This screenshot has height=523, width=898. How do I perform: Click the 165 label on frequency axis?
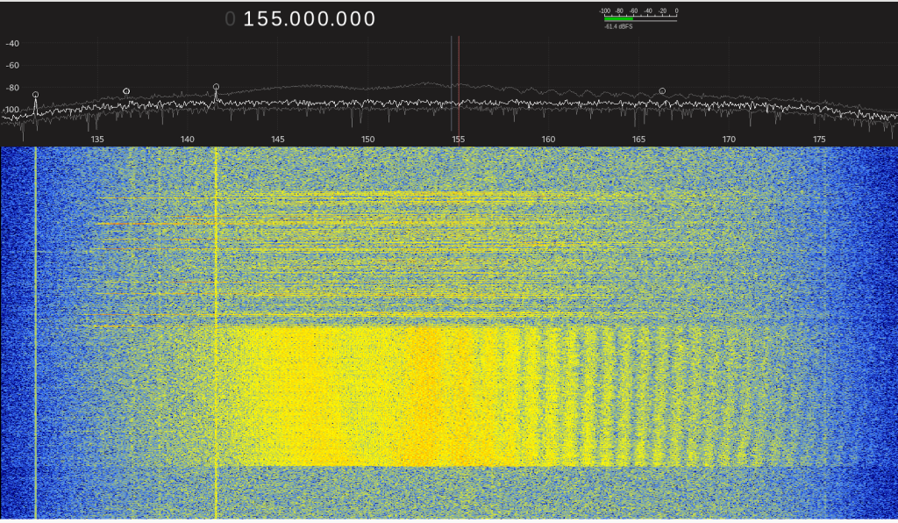coord(638,140)
